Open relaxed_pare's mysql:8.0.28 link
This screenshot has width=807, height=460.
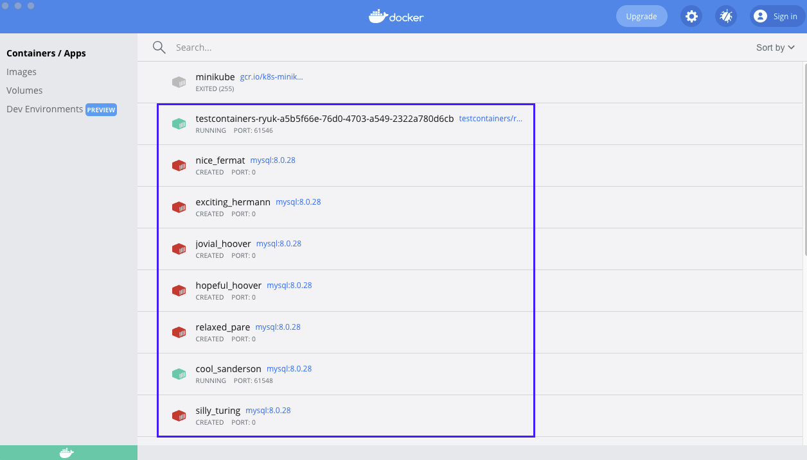click(278, 327)
